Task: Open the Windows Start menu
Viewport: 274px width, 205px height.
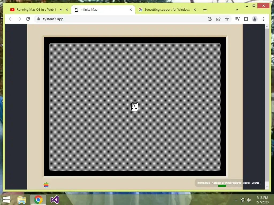Action: 6,200
